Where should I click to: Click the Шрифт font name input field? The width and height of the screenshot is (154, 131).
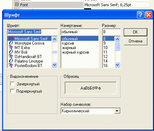pyautogui.click(x=32, y=32)
